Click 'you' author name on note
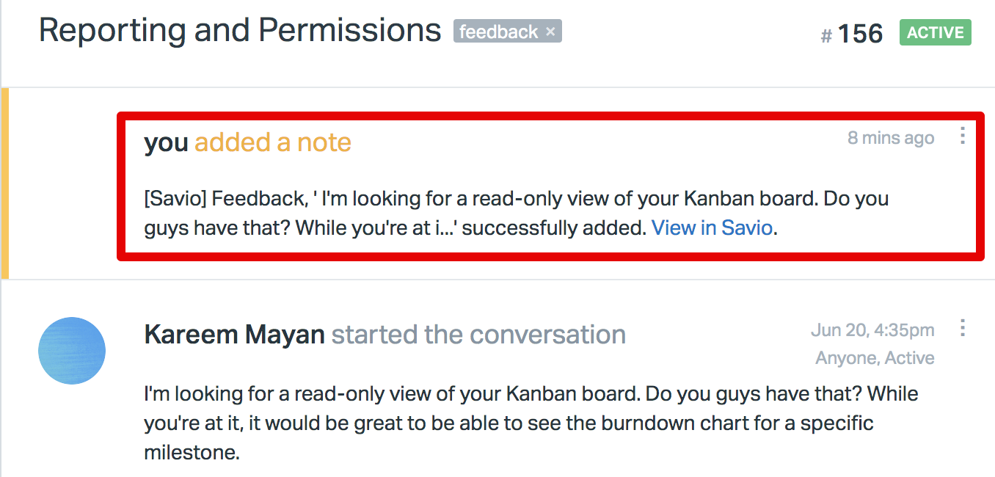The image size is (995, 477). pyautogui.click(x=167, y=142)
